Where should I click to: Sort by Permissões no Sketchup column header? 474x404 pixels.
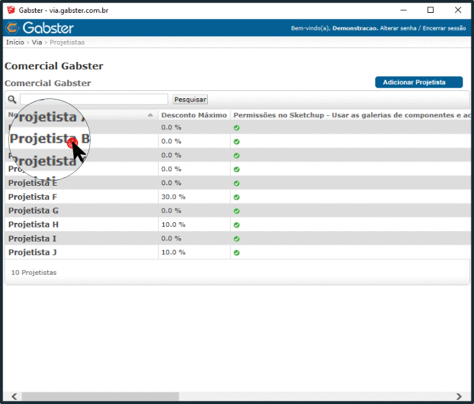(350, 115)
